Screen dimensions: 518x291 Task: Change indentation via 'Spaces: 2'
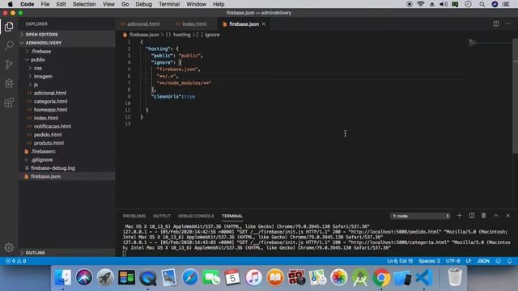coord(429,261)
